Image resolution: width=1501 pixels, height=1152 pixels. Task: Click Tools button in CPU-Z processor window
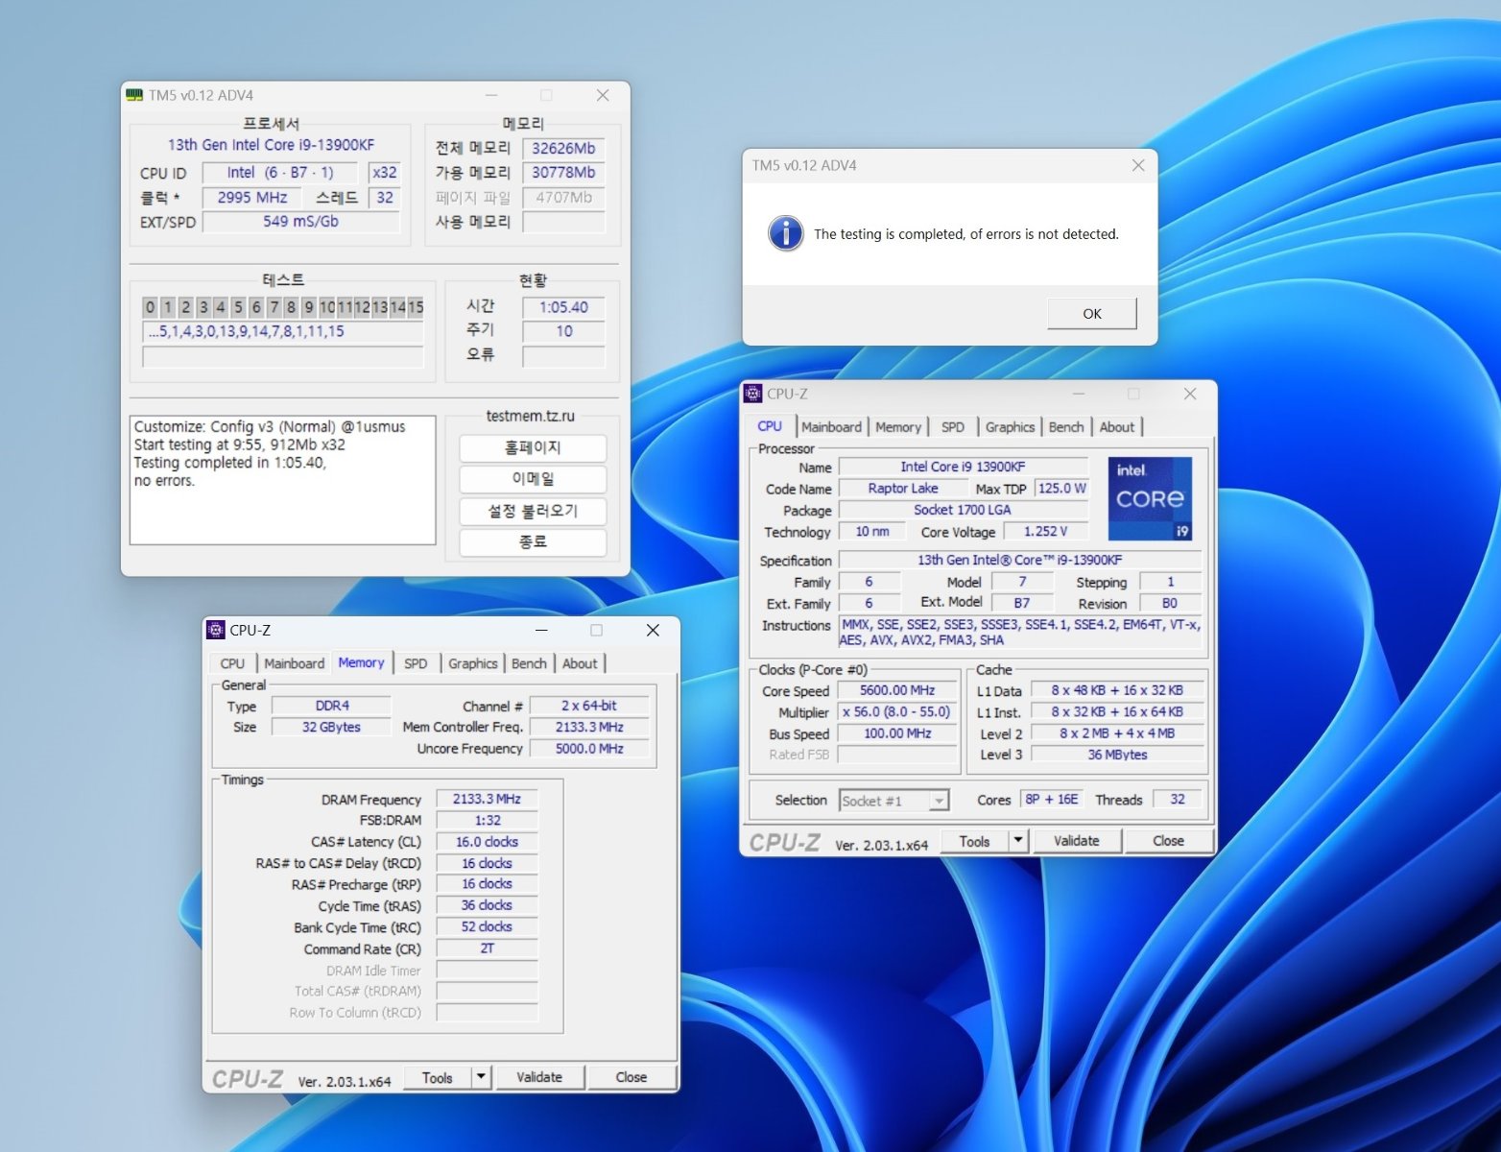coord(974,841)
